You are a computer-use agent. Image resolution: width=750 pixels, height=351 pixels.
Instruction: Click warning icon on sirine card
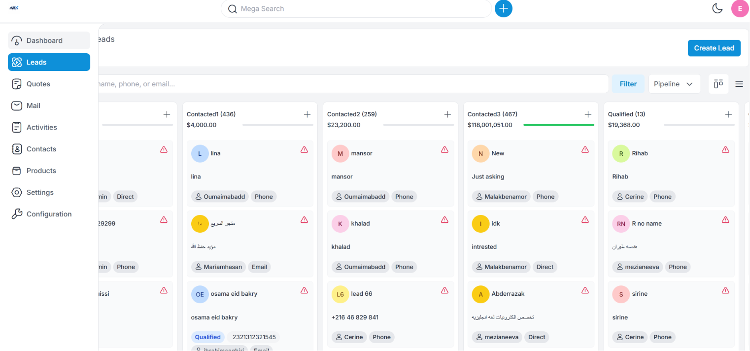(725, 290)
